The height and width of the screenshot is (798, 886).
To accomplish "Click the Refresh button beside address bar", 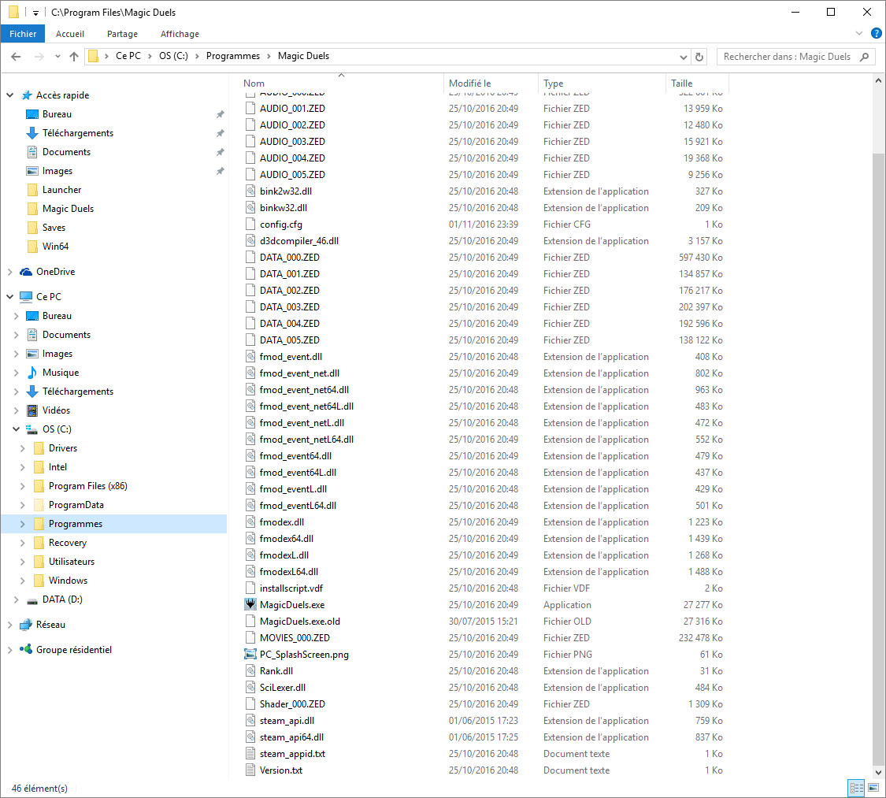I will (699, 57).
